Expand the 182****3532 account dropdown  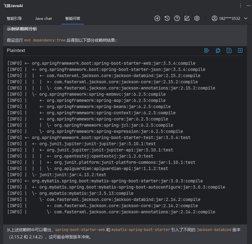tap(246, 18)
